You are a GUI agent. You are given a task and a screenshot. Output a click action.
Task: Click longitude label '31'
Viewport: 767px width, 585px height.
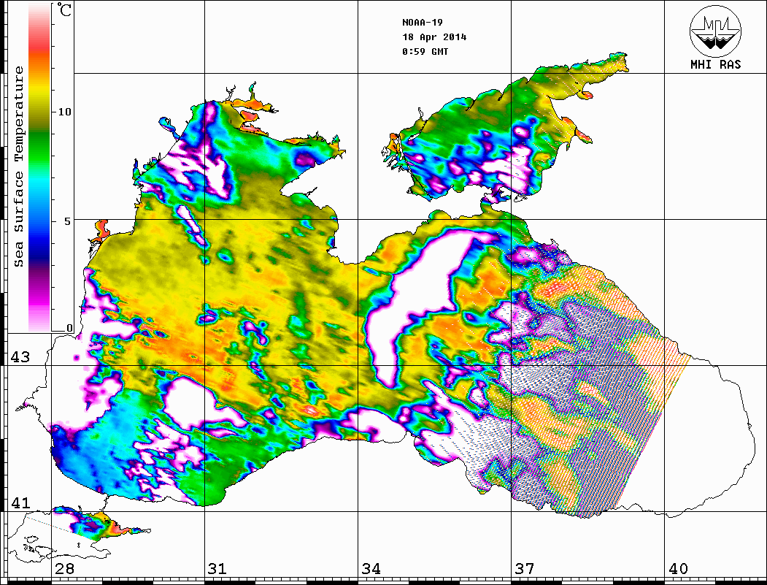point(217,568)
